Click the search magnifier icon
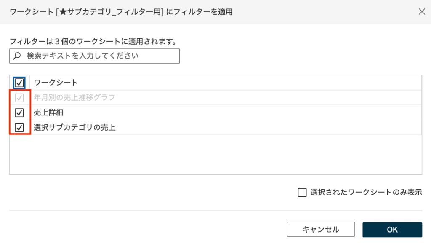Image resolution: width=431 pixels, height=246 pixels. pos(17,56)
